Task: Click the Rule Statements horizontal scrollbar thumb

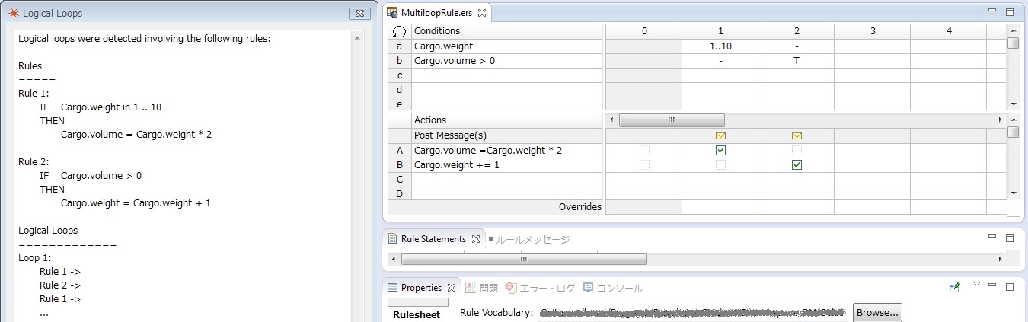Action: click(523, 259)
